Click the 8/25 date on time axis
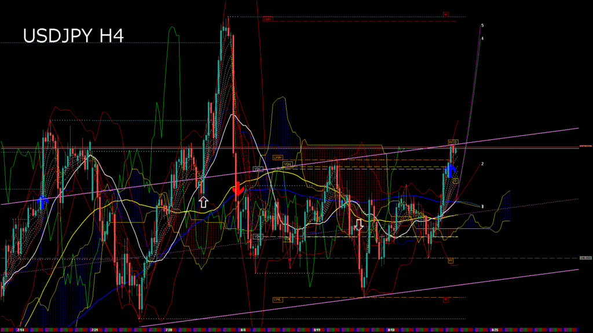 494,330
